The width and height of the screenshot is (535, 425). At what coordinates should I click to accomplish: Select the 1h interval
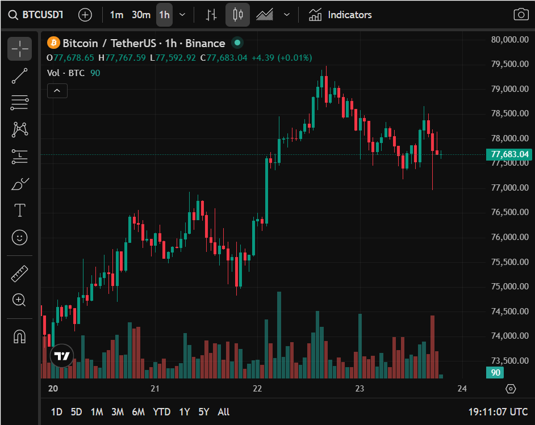point(164,15)
